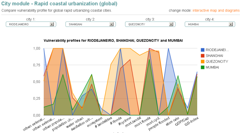Click the RIODEJANEIRO combo box text
Viewport: 243px width, 133px height.
pos(19,24)
